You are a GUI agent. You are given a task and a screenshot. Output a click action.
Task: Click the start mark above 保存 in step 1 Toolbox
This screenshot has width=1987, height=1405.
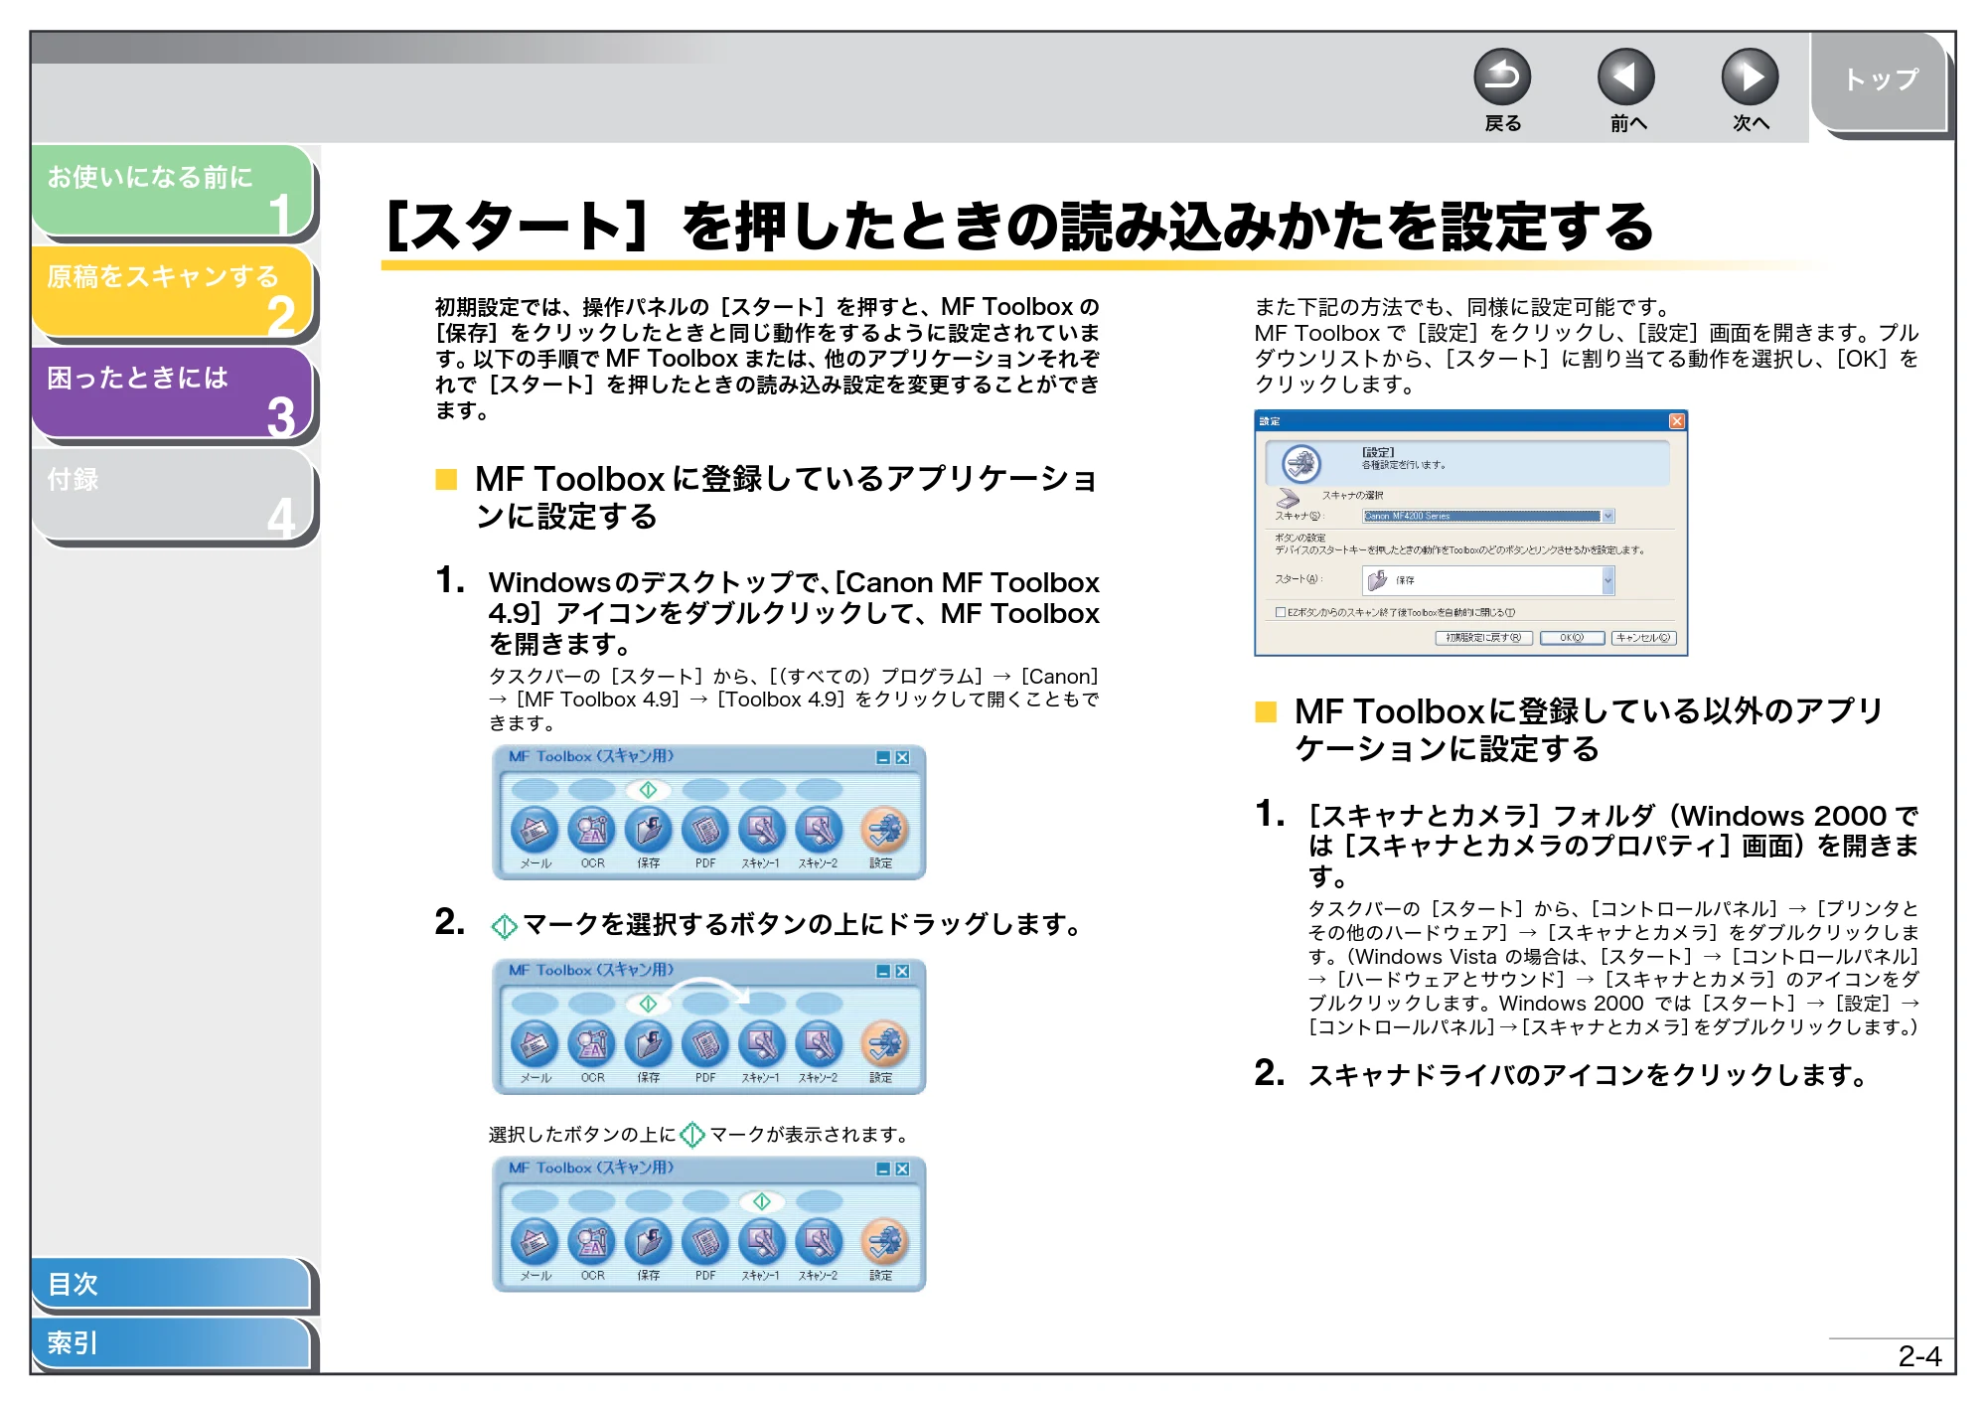pos(648,790)
